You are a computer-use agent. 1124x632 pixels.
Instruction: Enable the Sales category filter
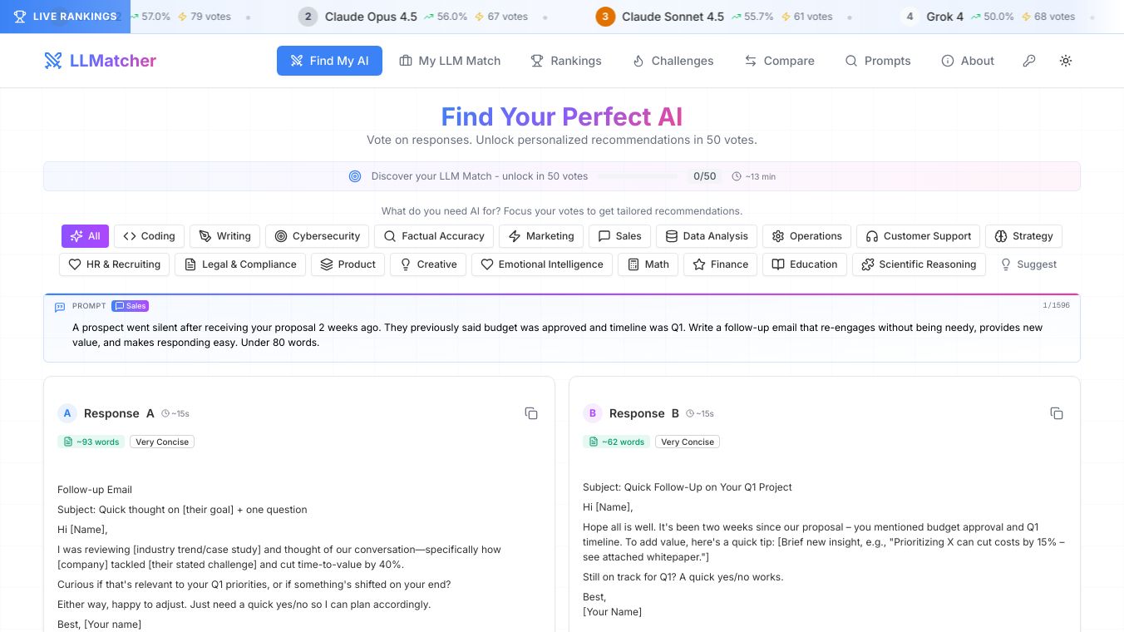coord(619,236)
